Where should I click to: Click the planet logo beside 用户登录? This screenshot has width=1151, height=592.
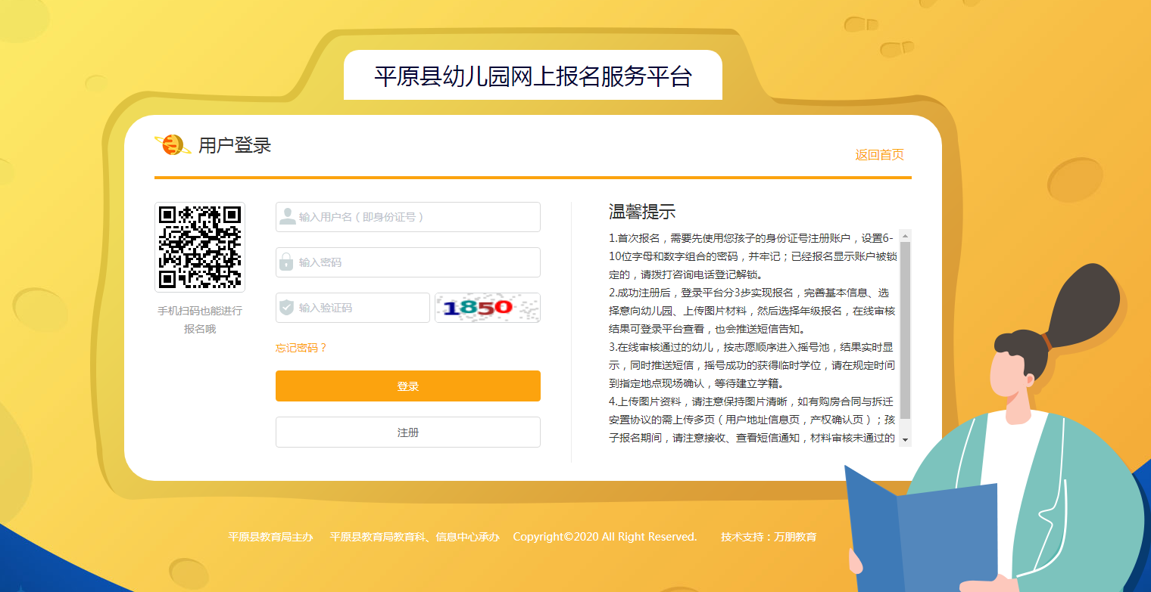pos(173,144)
